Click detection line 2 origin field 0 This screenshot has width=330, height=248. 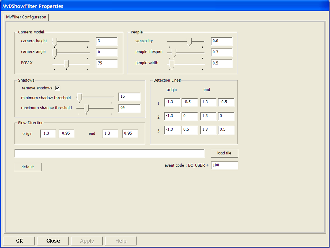[x=190, y=116]
